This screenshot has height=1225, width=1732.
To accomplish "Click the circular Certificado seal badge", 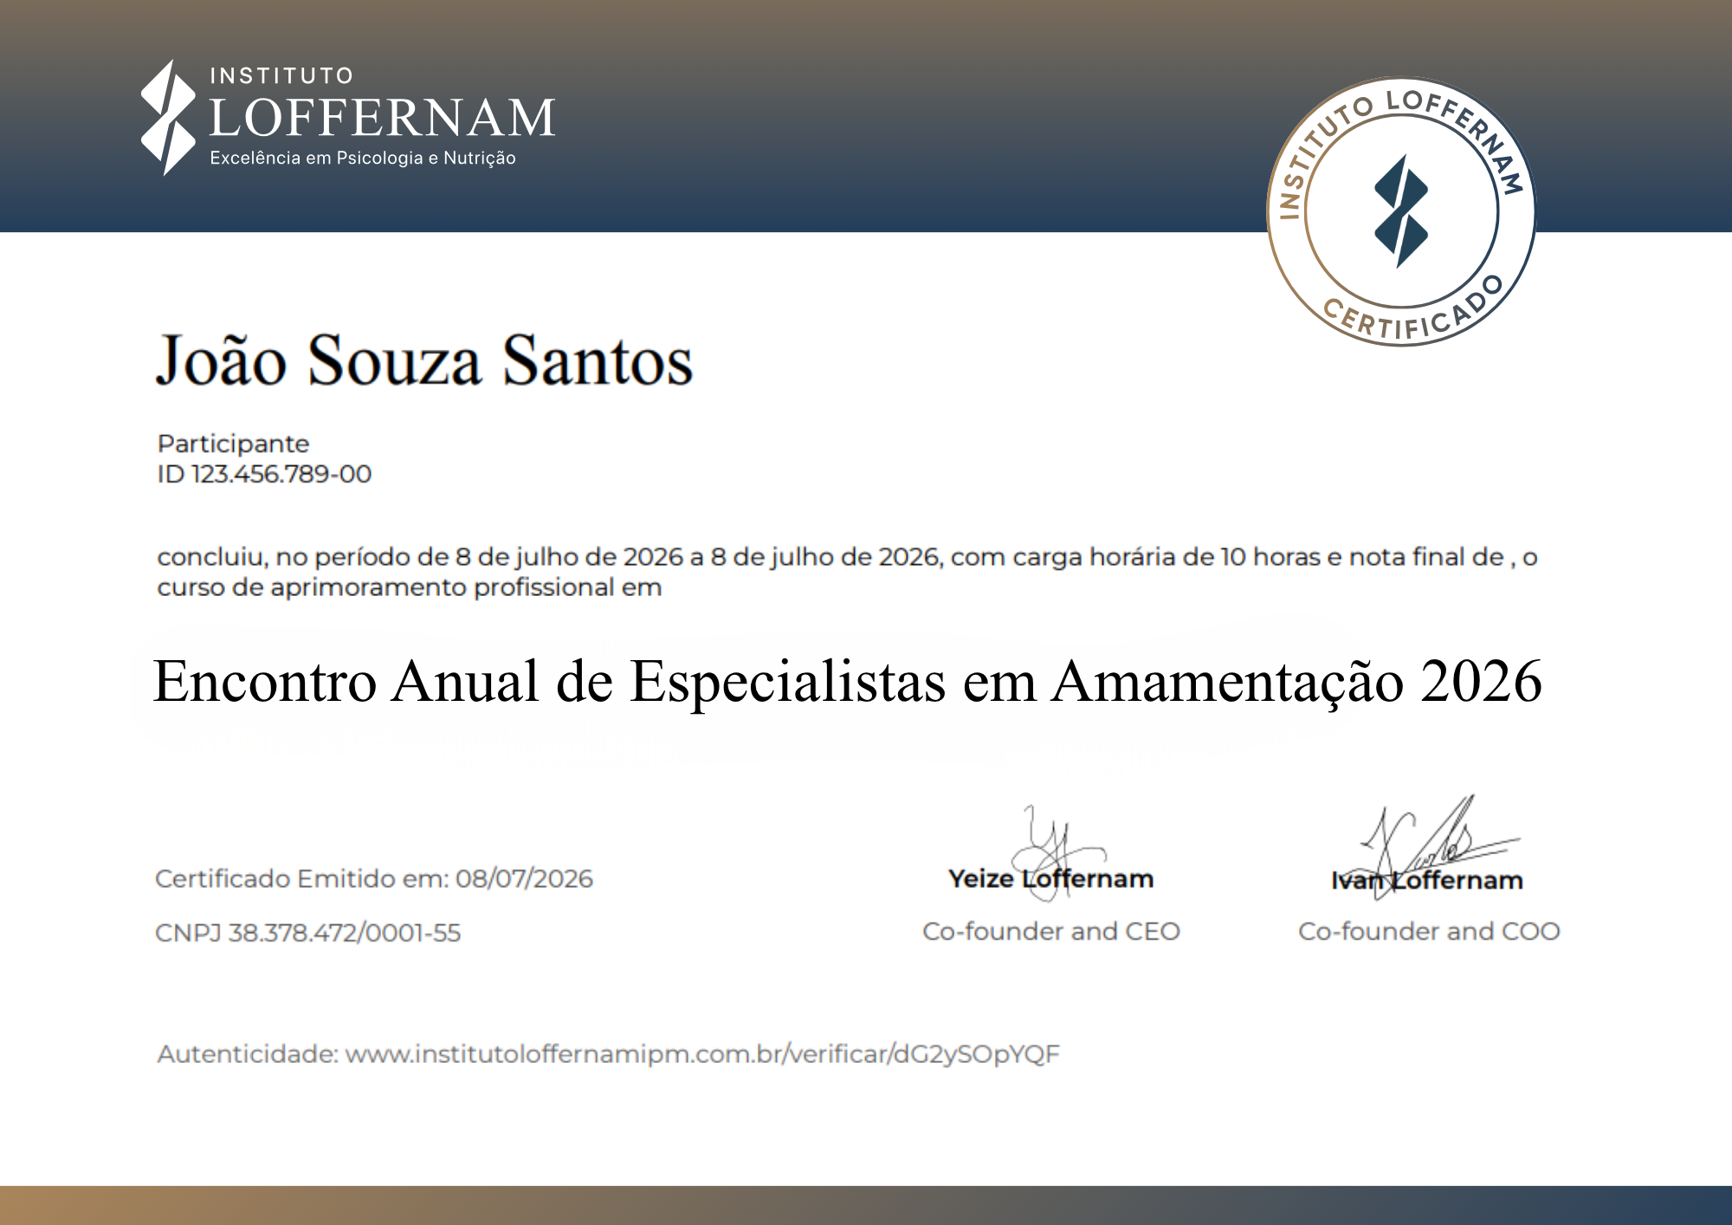I will [x=1401, y=212].
